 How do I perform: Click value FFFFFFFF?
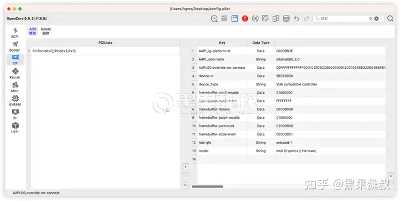click(284, 101)
